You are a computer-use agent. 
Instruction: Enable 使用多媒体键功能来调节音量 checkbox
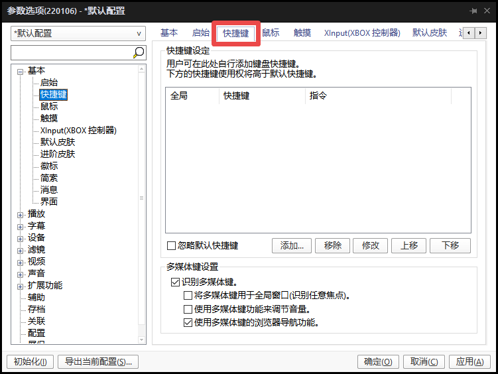coord(188,309)
